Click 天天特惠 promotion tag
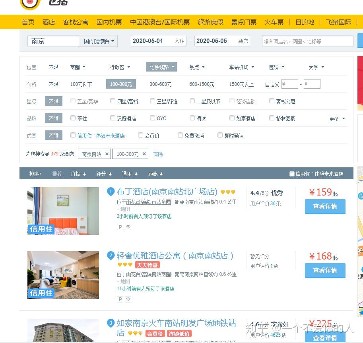The height and width of the screenshot is (343, 363). click(148, 265)
